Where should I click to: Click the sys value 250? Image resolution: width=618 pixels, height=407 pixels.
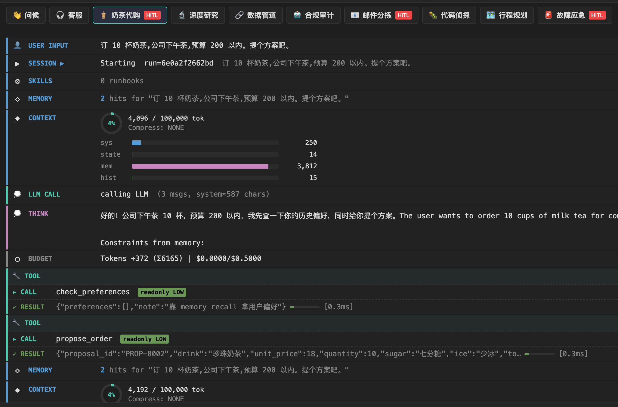click(x=311, y=143)
